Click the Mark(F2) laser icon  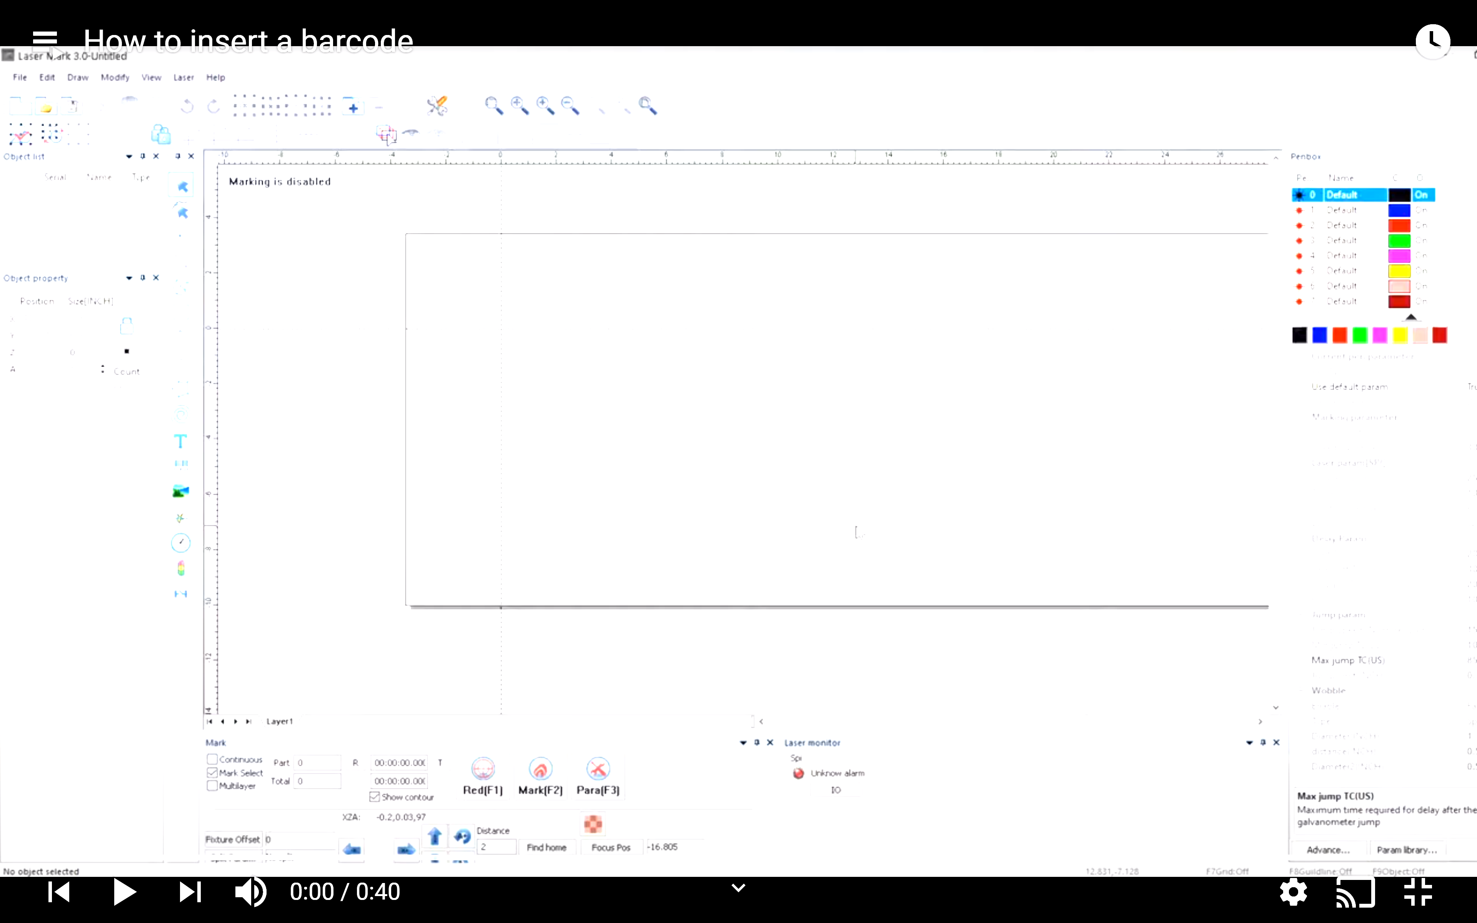(x=540, y=769)
